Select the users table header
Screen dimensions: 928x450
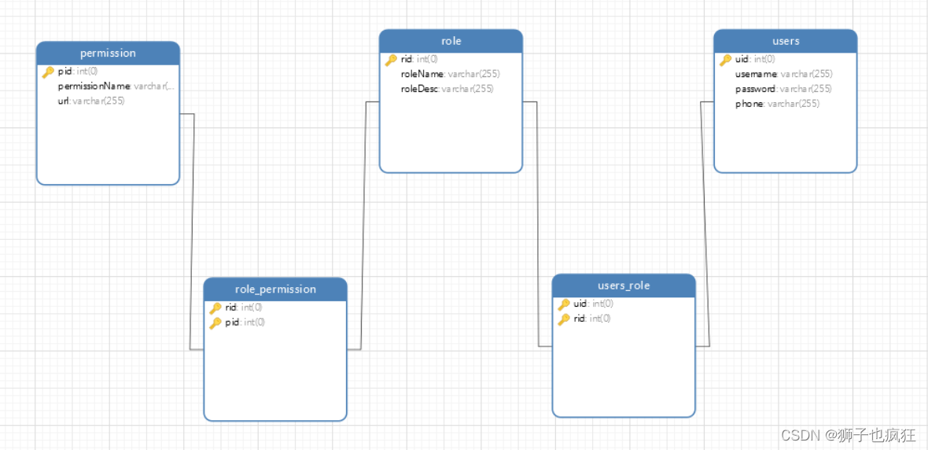pos(786,41)
